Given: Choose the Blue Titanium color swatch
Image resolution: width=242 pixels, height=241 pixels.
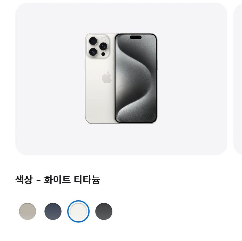Looking at the screenshot, I should point(53,211).
